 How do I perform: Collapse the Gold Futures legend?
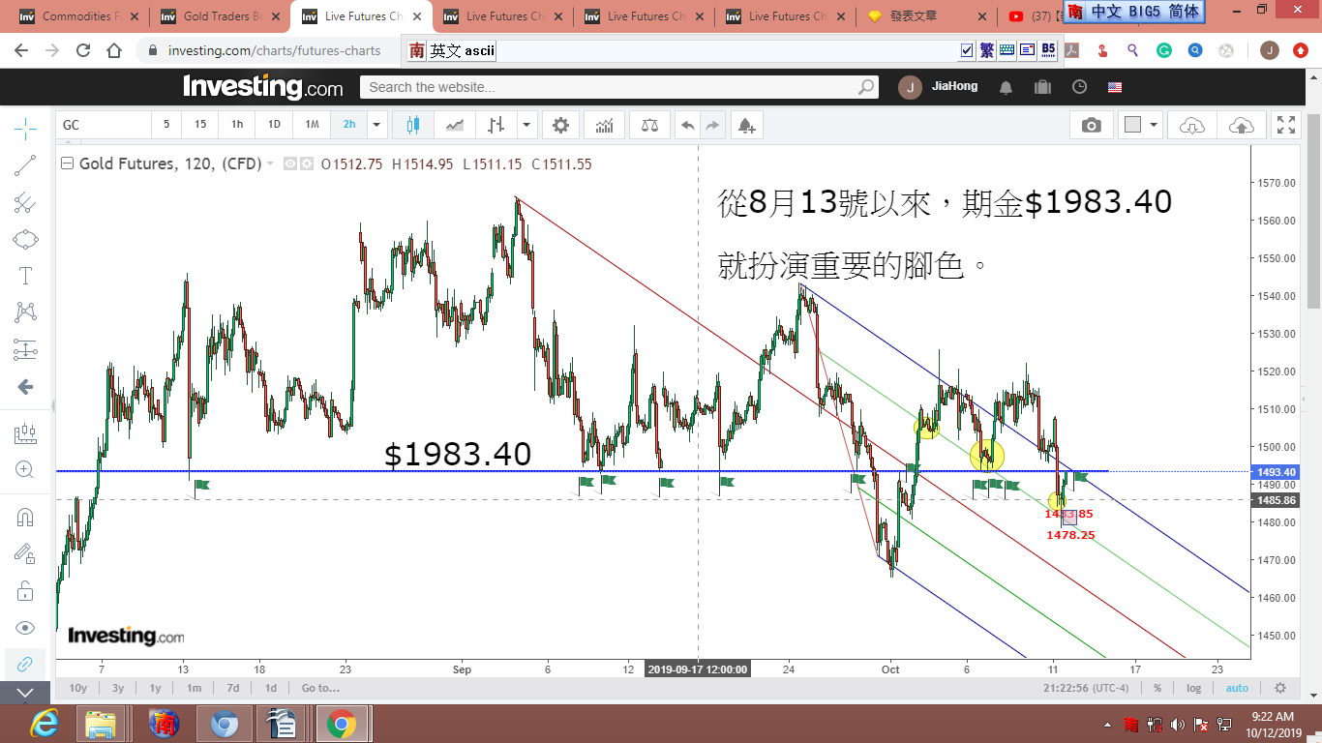coord(67,163)
